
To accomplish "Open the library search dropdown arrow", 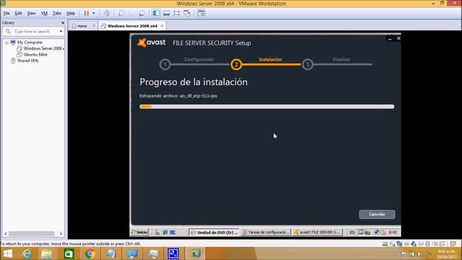I will coord(61,31).
